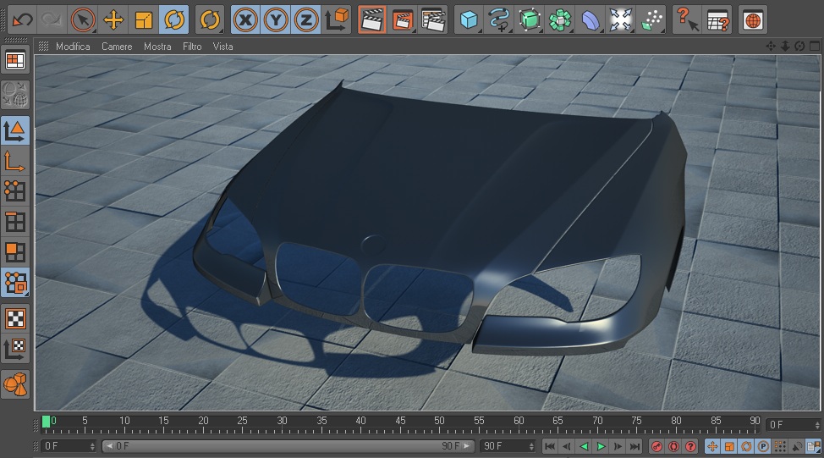Toggle Z axis lock
The height and width of the screenshot is (458, 824).
[x=306, y=20]
